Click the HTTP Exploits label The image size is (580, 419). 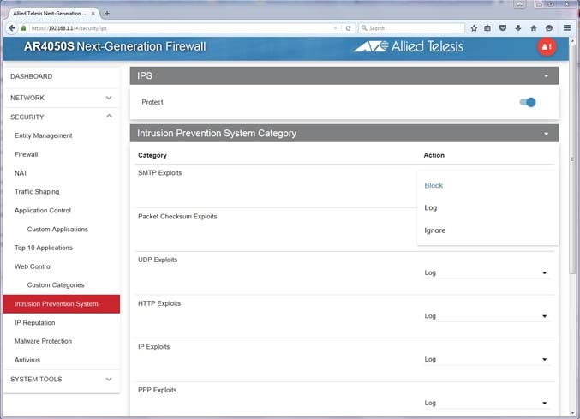point(159,303)
